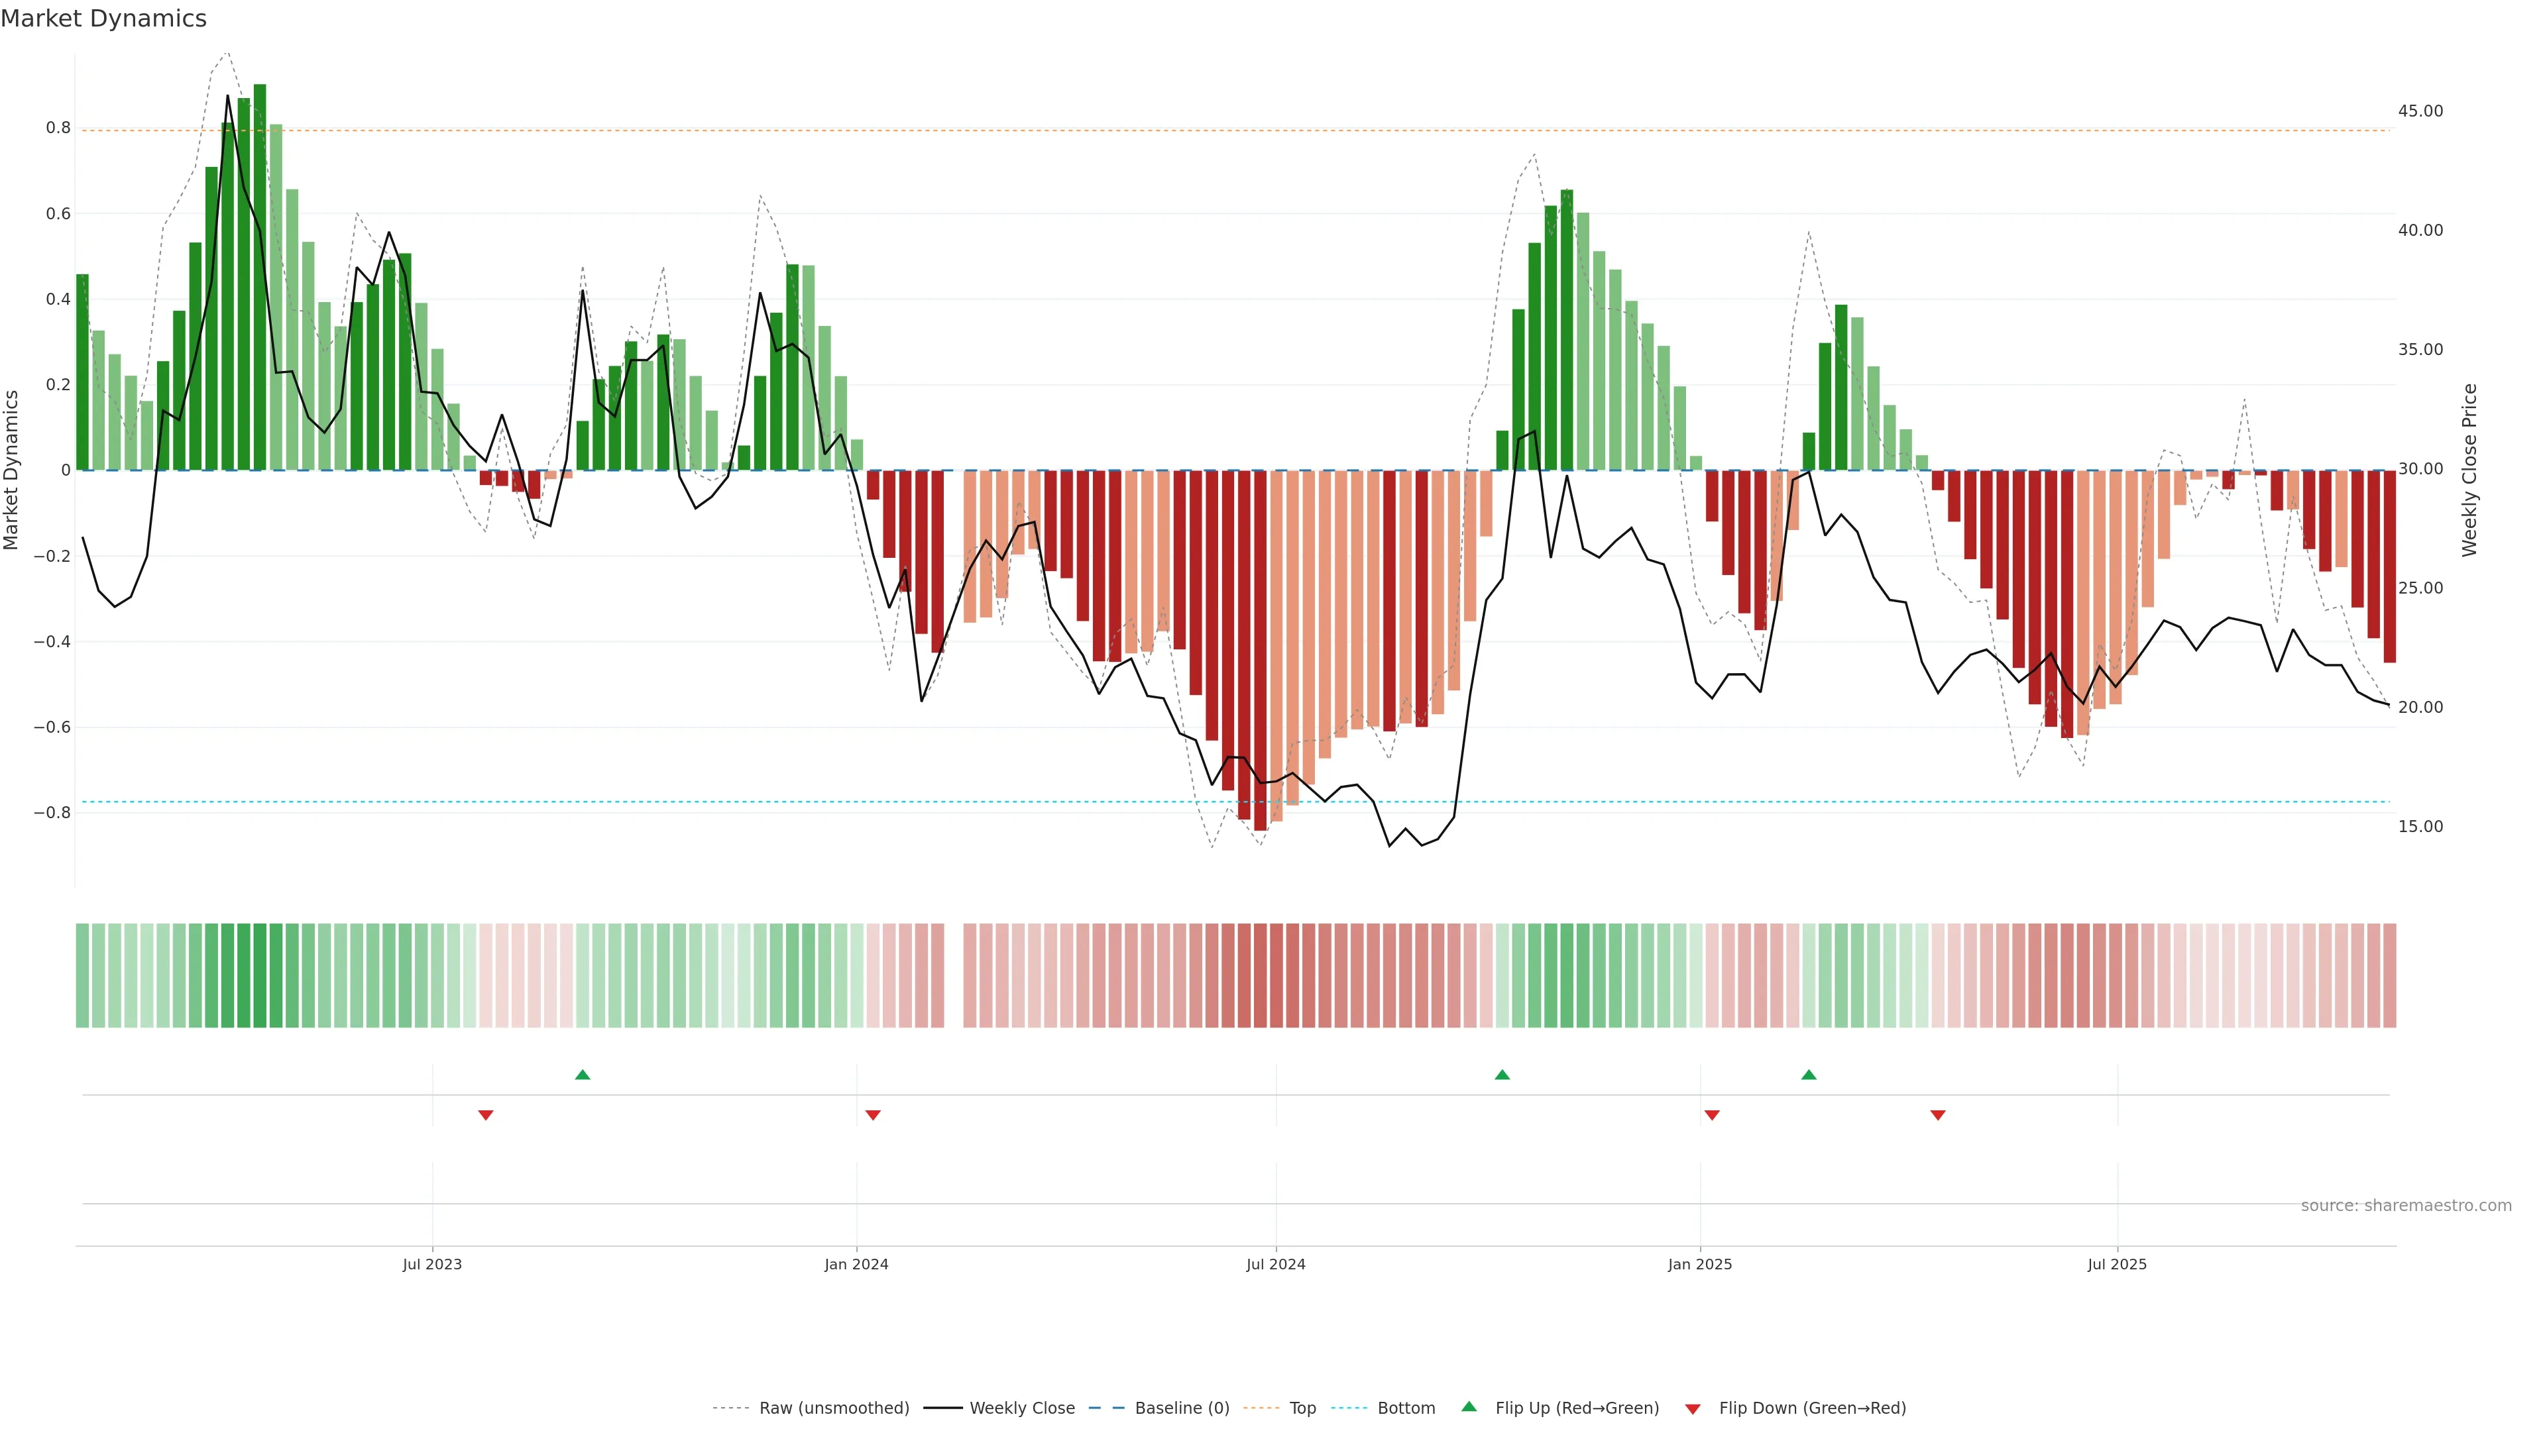This screenshot has height=1431, width=2545.
Task: Click the Flip Up green triangle legend icon
Action: [1469, 1406]
